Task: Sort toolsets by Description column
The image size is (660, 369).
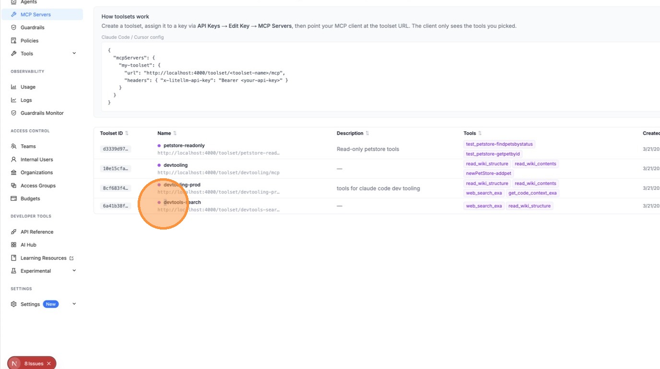Action: coord(367,133)
